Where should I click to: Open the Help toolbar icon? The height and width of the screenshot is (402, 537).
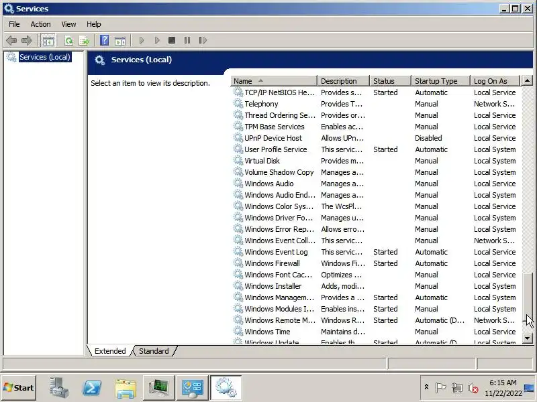105,41
